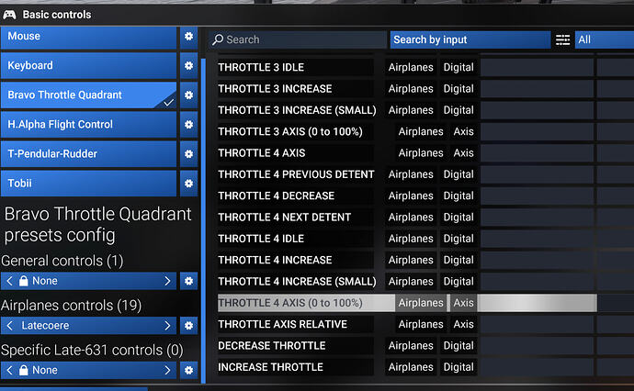Select the Keyboard device tab
Viewport: 634px width, 391px height.
(x=88, y=66)
